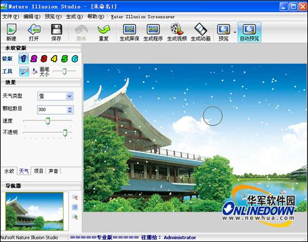Viewport: 308px width, 242px height.
Task: Click the navigator fit-to-window icon
Action: [x=75, y=207]
